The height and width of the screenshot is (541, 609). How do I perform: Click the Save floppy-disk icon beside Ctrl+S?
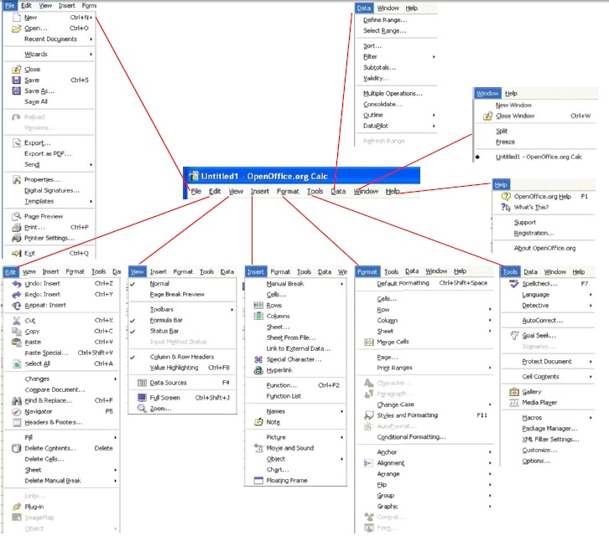(16, 80)
